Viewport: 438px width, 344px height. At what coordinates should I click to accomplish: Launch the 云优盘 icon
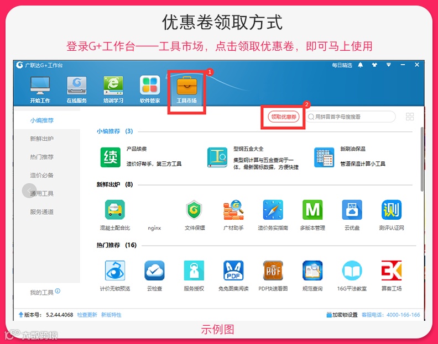tap(352, 209)
